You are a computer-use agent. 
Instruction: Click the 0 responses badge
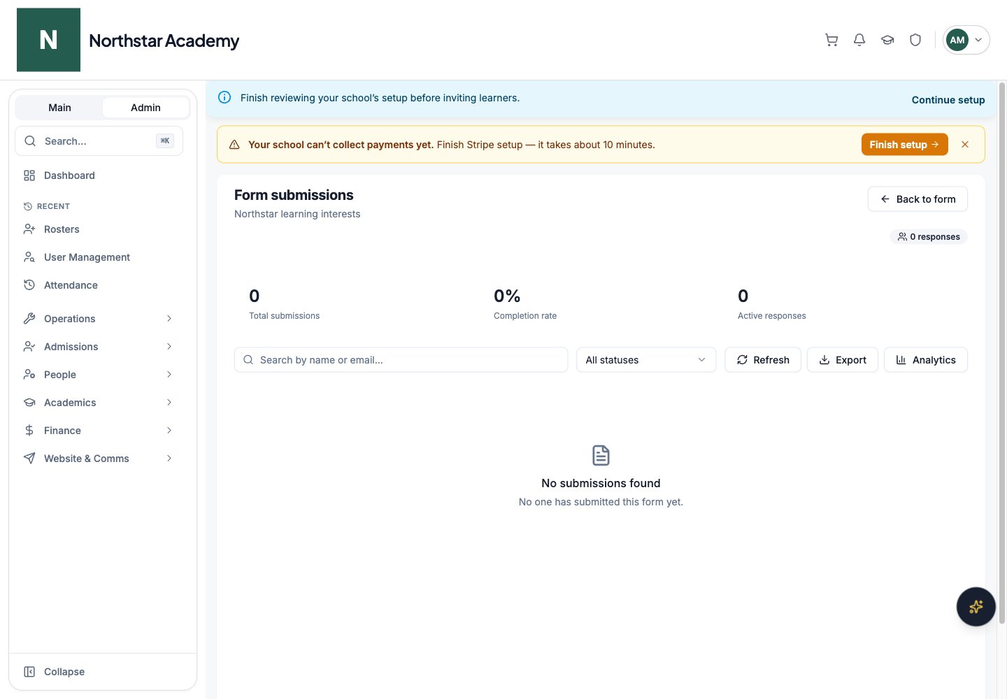[x=929, y=237]
